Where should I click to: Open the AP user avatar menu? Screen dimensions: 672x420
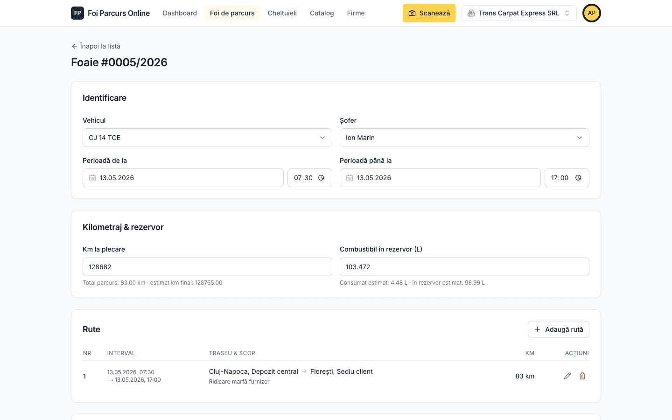pyautogui.click(x=592, y=13)
